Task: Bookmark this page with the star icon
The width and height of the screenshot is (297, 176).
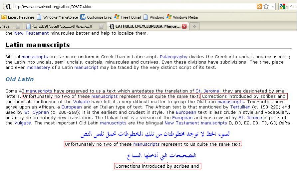Action: (266, 6)
